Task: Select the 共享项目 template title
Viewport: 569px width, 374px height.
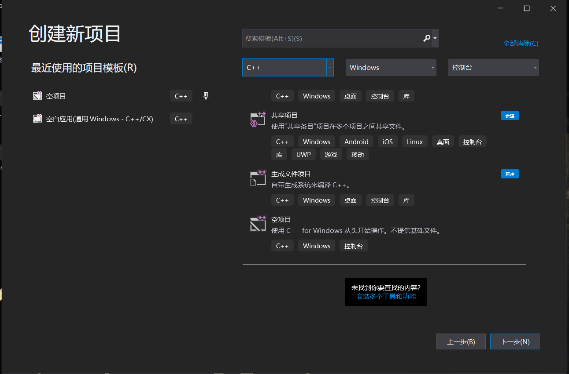Action: pyautogui.click(x=284, y=115)
